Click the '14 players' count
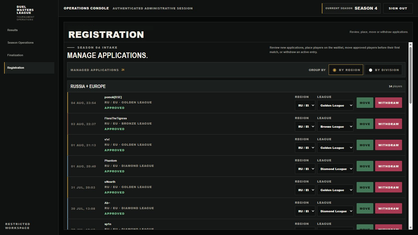418x235 pixels. [x=395, y=86]
